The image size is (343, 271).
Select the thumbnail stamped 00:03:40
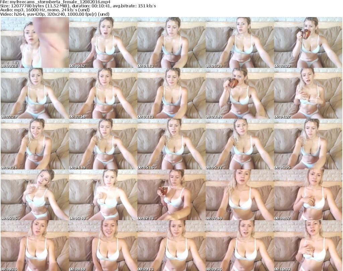click(240, 93)
